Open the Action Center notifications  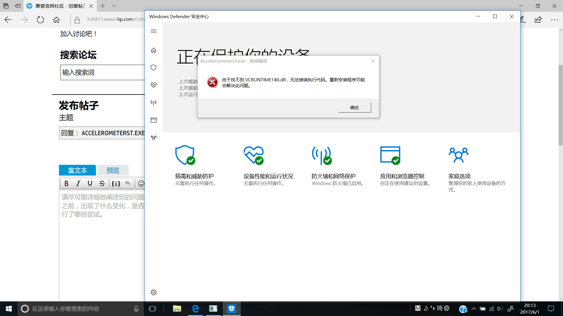pyautogui.click(x=551, y=309)
